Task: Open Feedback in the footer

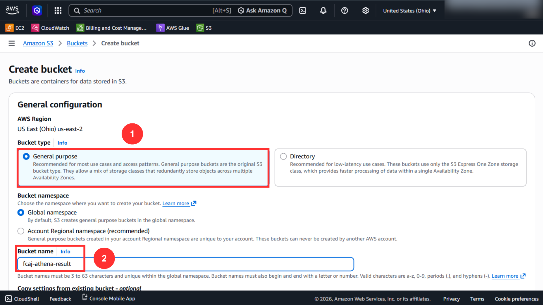Action: pyautogui.click(x=60, y=299)
